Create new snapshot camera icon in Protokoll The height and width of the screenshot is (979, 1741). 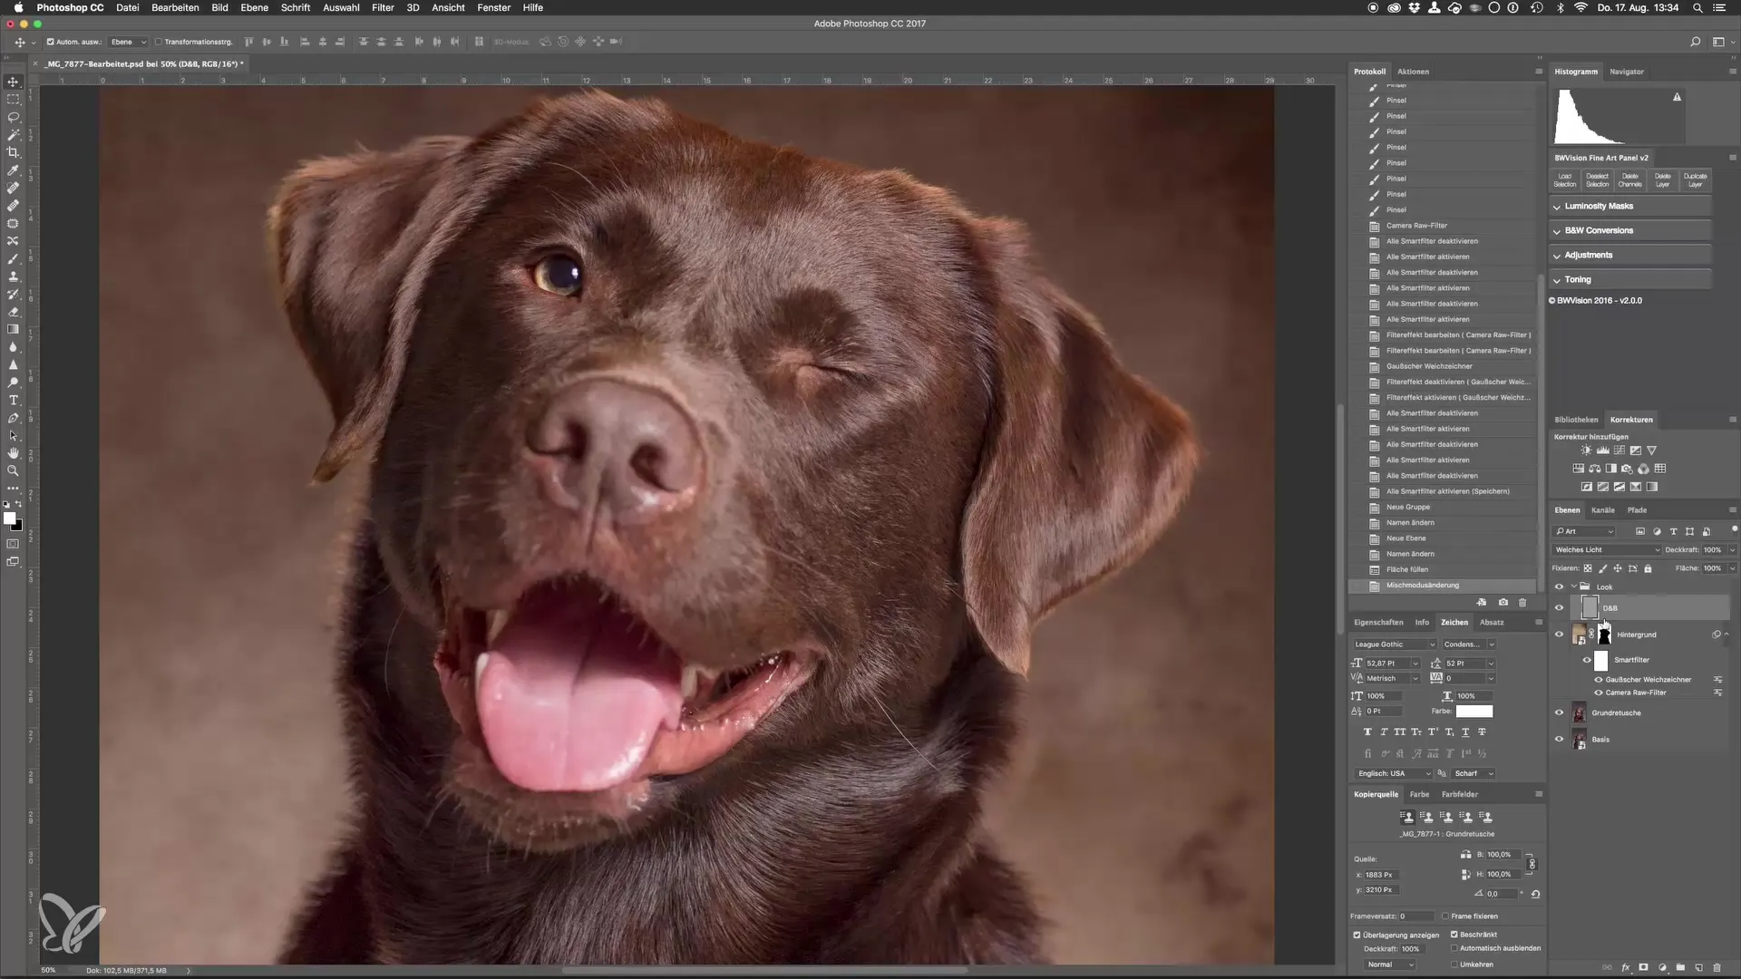(x=1503, y=603)
